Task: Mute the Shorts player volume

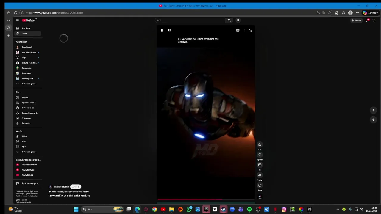Action: [169, 30]
